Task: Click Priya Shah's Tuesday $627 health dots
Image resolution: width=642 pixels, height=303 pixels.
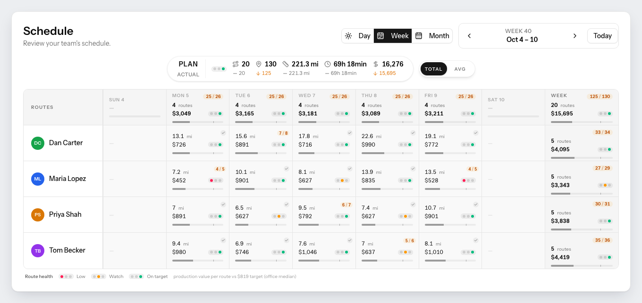Action: 279,216
